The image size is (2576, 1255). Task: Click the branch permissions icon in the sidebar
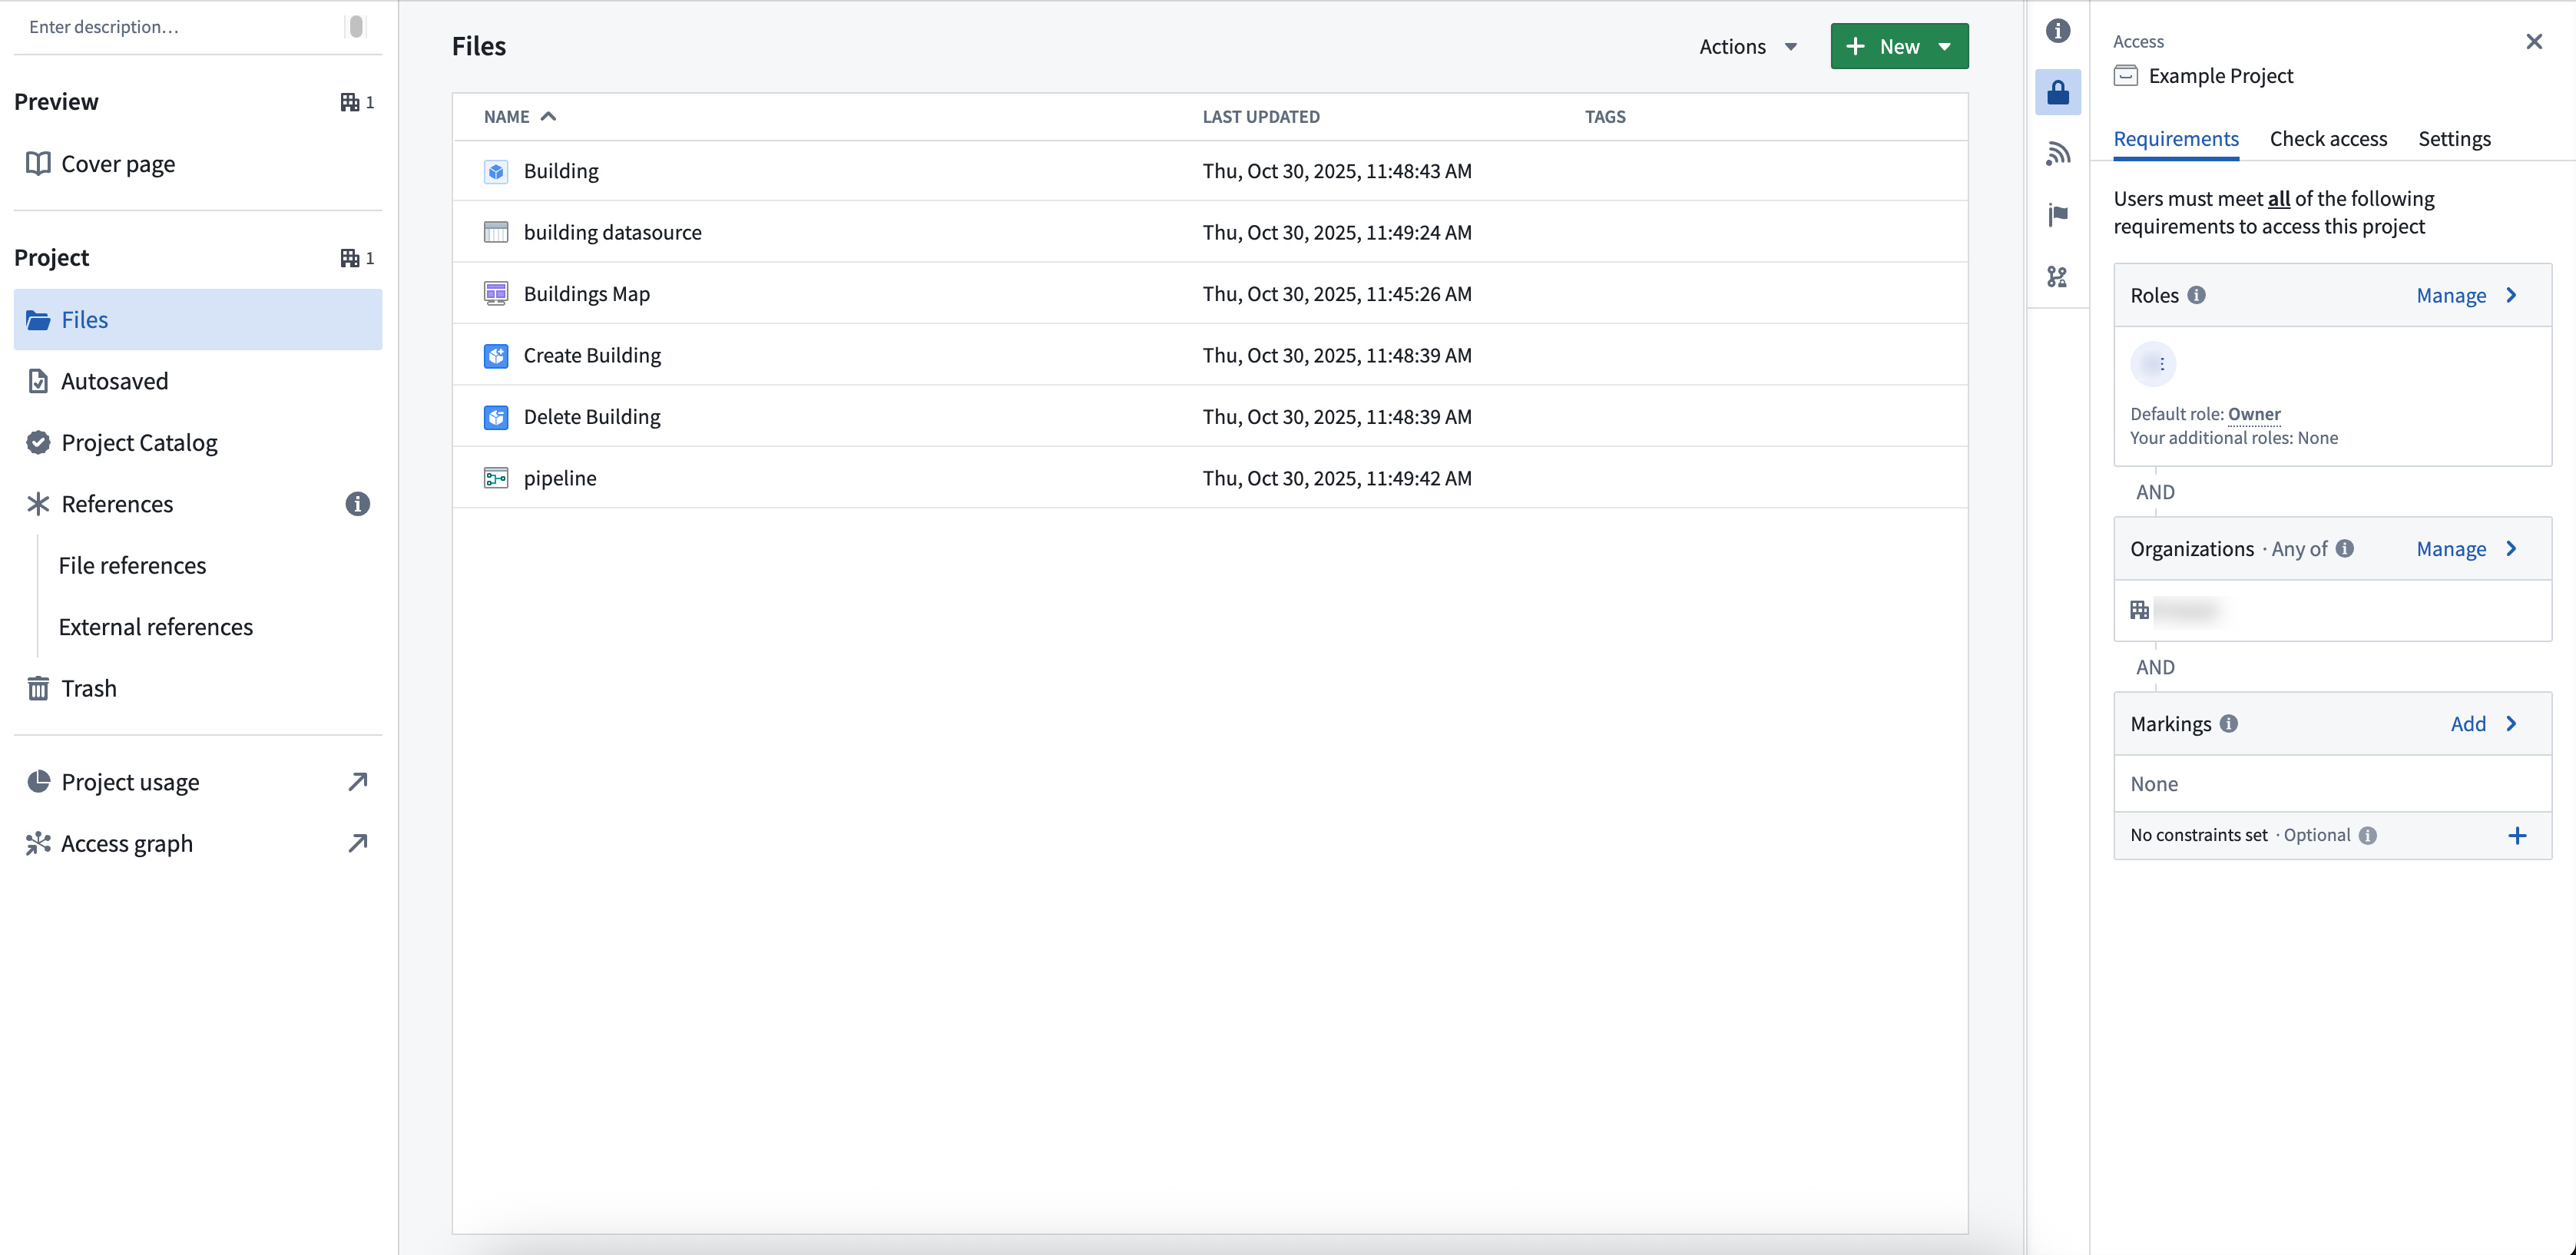[x=2058, y=277]
